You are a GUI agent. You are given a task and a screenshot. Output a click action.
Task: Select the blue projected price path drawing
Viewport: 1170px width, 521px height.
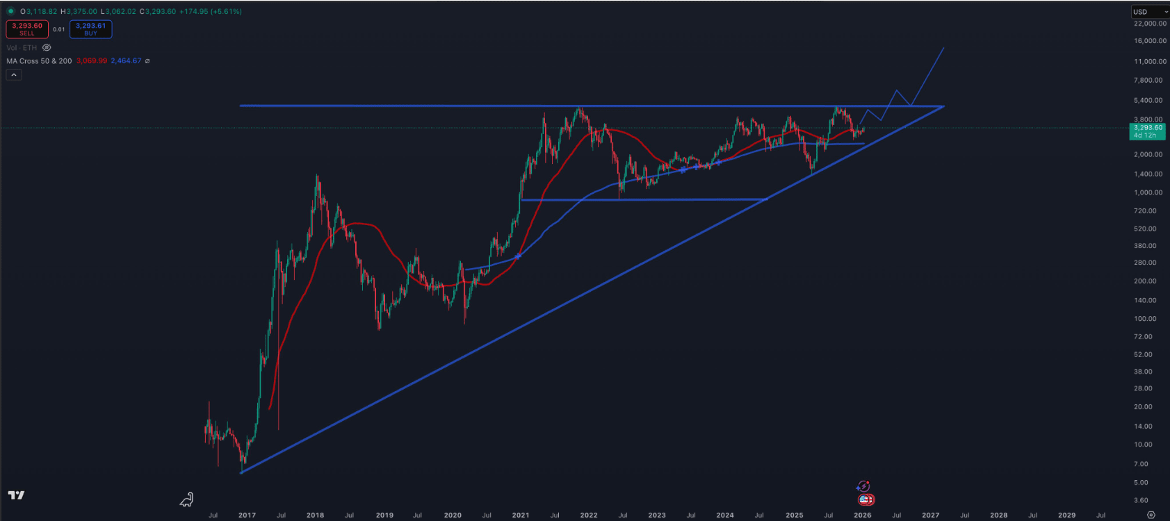click(928, 76)
